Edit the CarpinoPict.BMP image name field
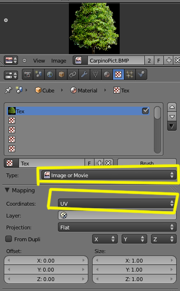 click(116, 61)
